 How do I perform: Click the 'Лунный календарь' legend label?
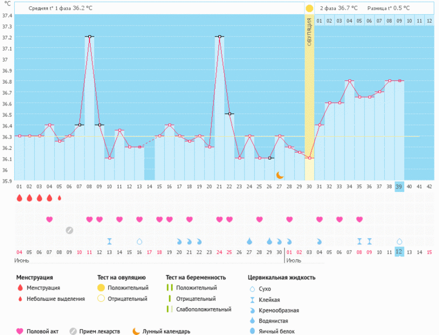166,331
